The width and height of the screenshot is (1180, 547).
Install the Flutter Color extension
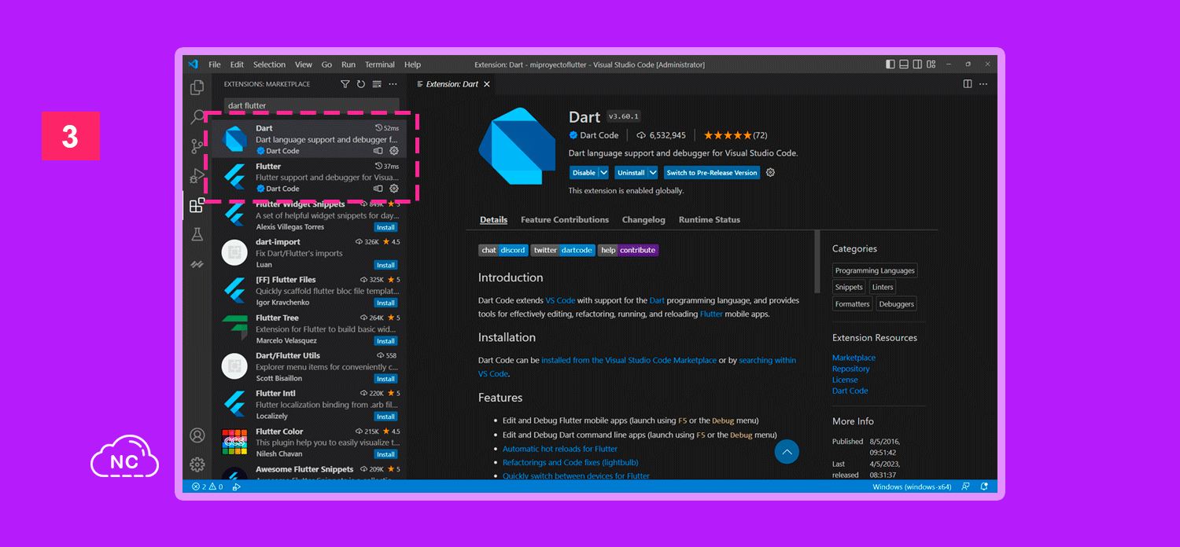tap(385, 454)
